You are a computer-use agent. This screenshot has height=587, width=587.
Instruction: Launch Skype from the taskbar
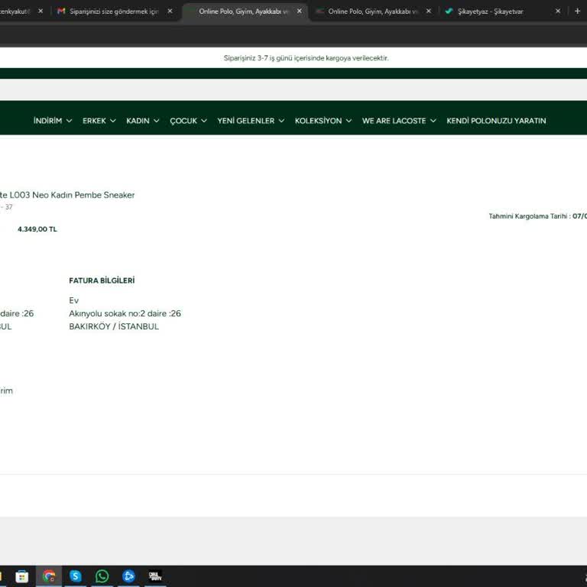[x=75, y=576]
